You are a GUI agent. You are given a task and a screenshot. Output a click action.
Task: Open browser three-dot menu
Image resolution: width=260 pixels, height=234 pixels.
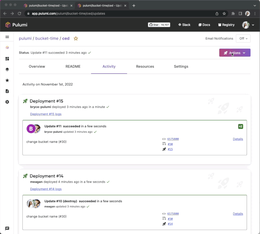coord(255,14)
